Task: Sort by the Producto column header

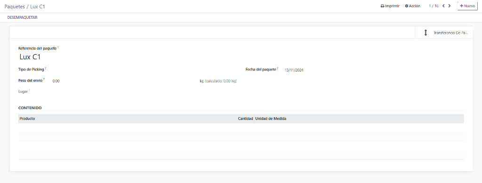Action: [x=123, y=119]
